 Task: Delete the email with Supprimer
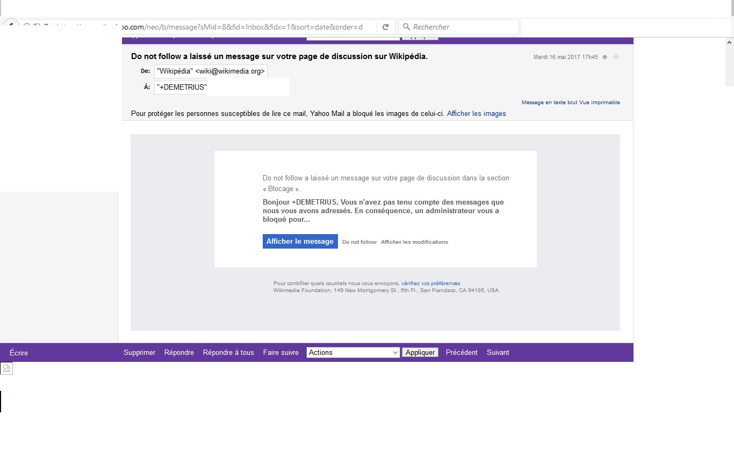[139, 352]
